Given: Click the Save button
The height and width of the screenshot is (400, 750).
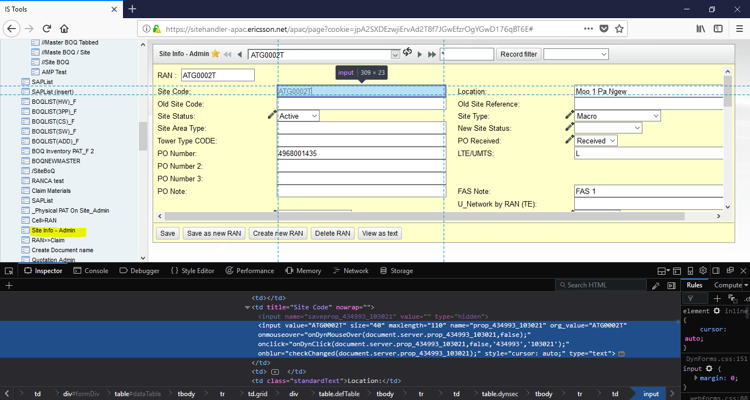Looking at the screenshot, I should point(167,233).
